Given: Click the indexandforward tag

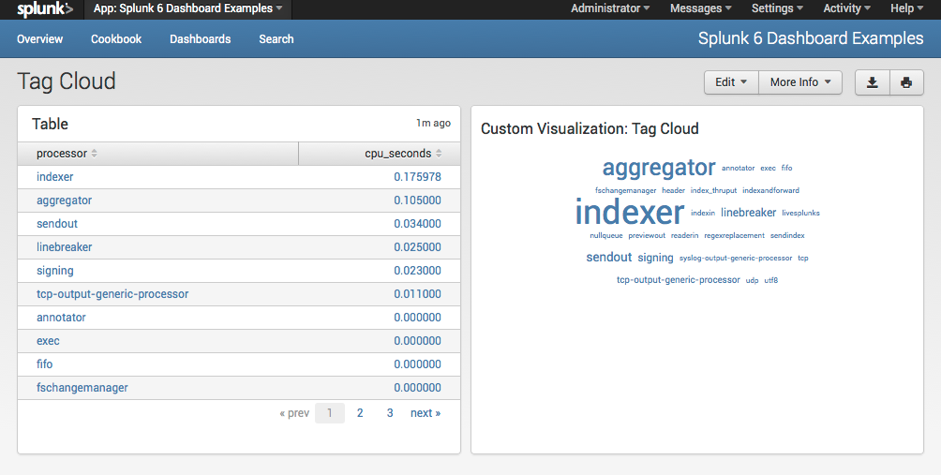Looking at the screenshot, I should pos(770,191).
